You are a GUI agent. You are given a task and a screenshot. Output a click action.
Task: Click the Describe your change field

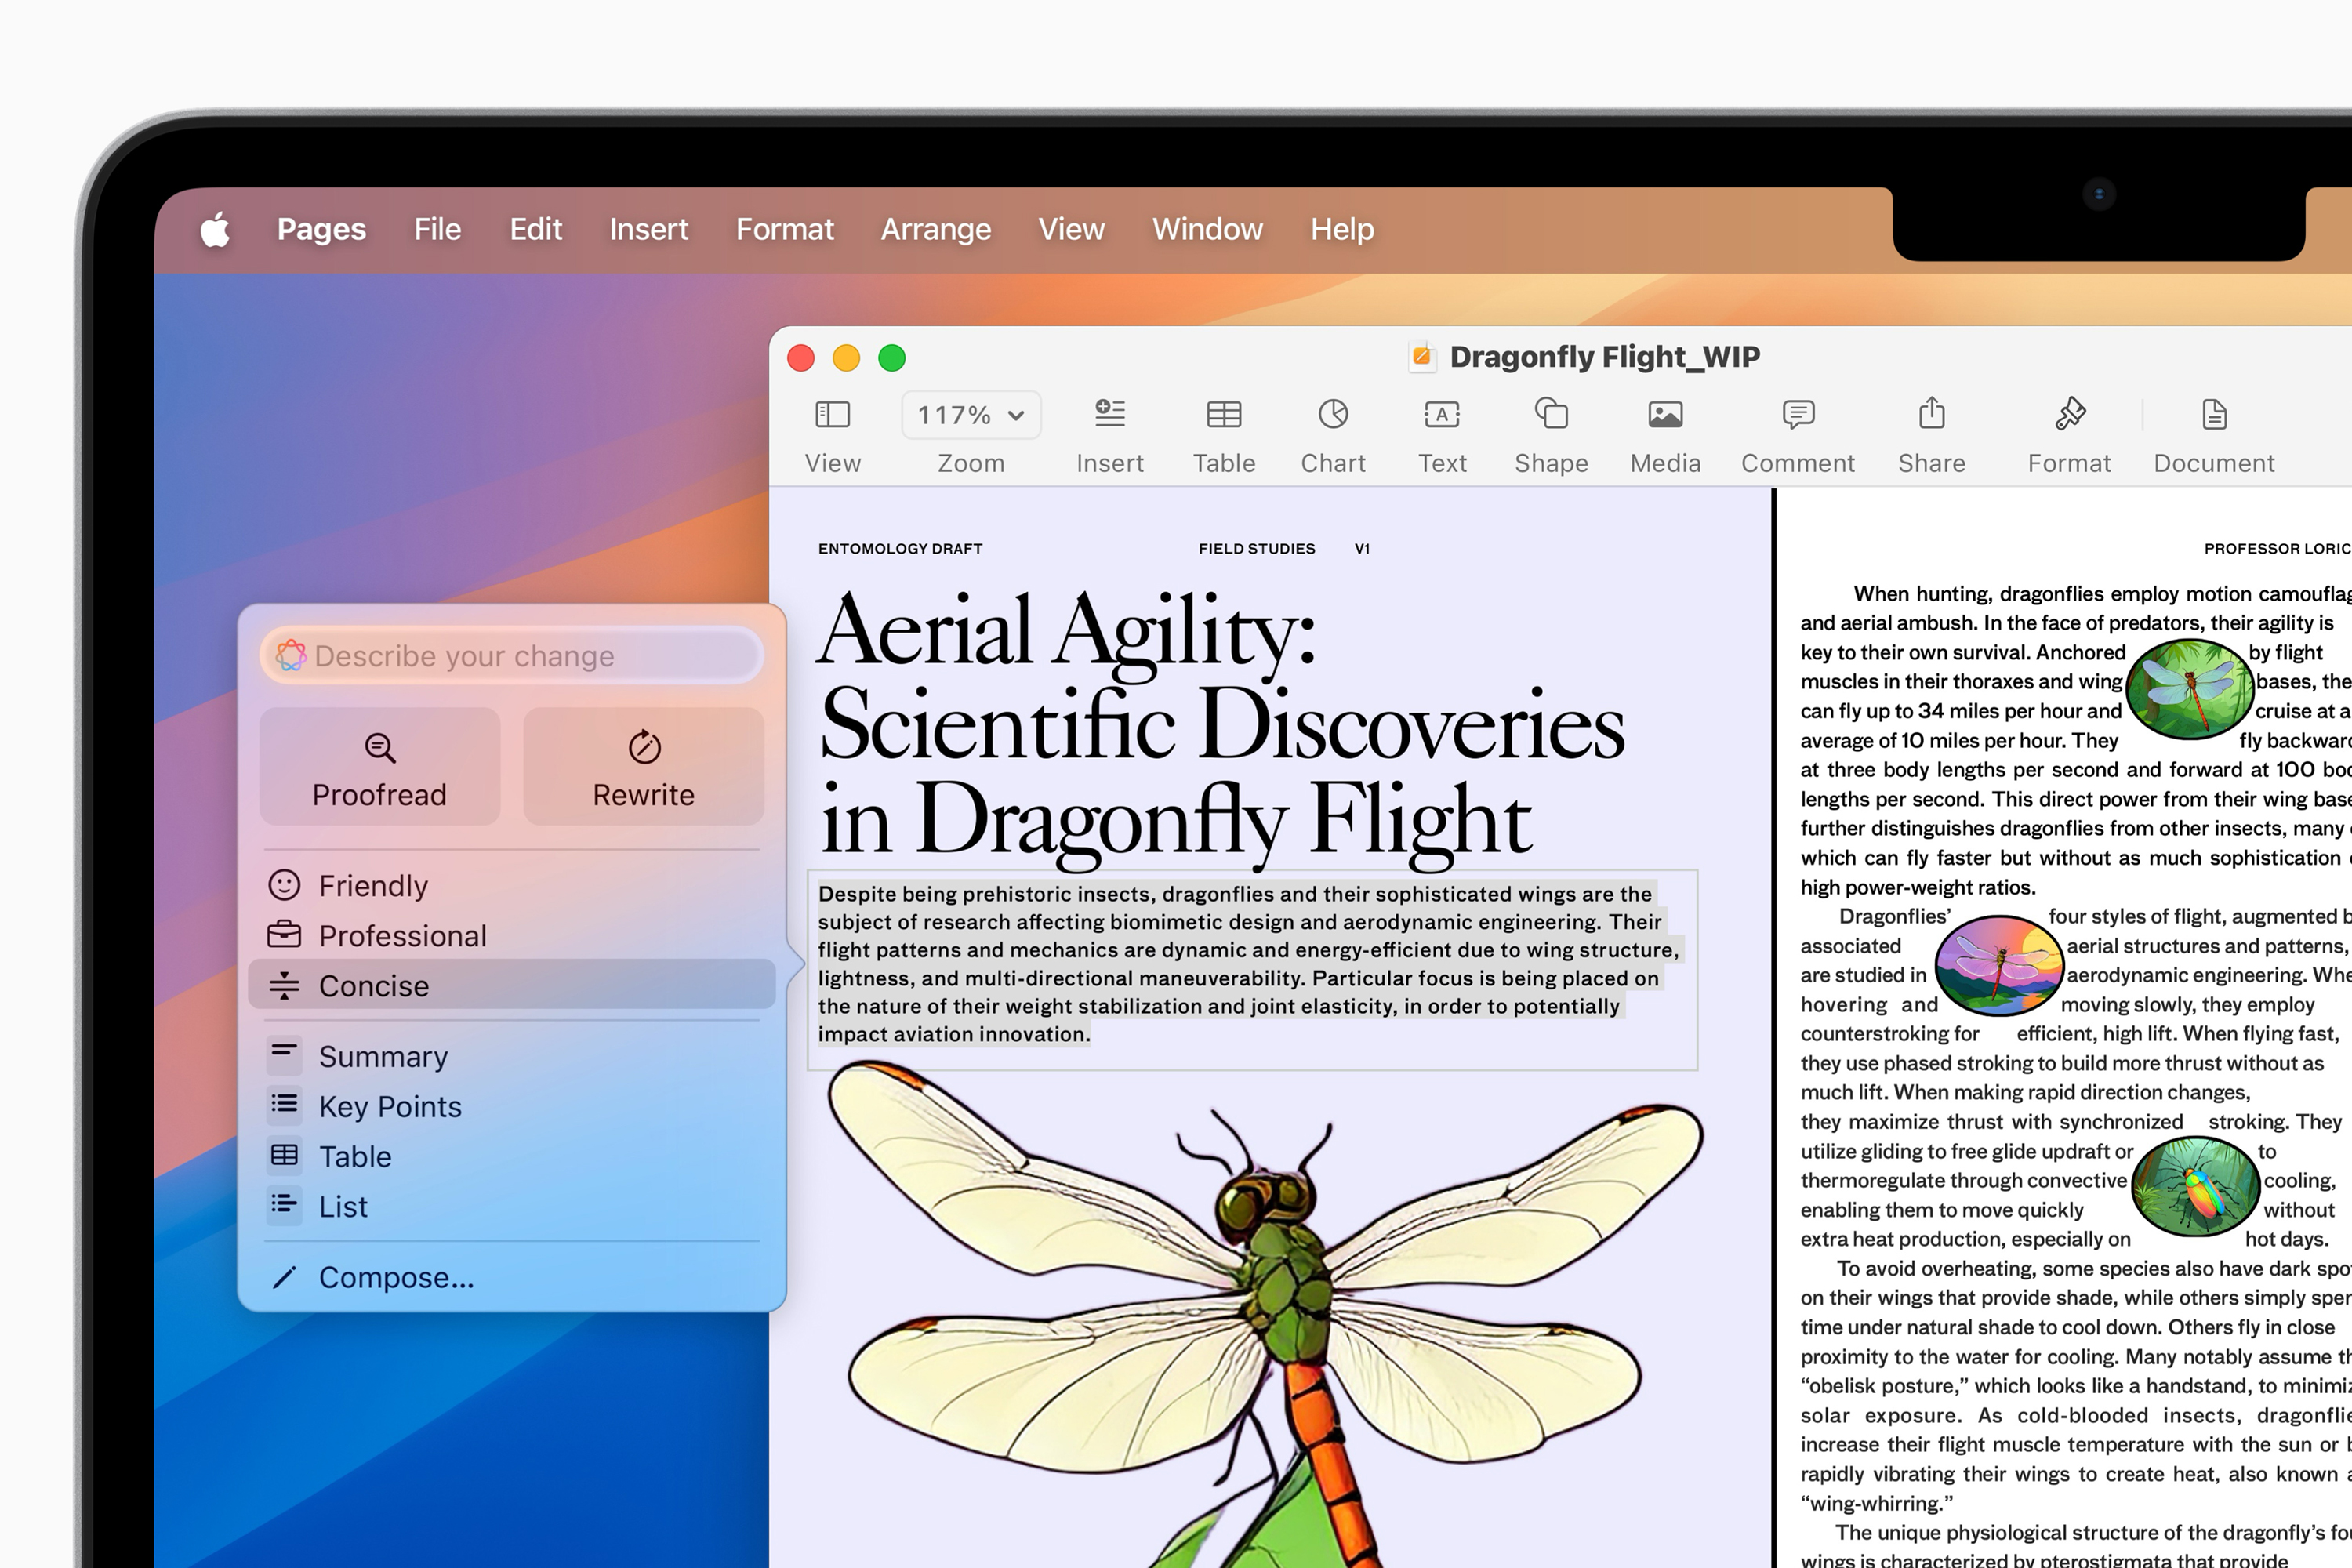(x=511, y=656)
